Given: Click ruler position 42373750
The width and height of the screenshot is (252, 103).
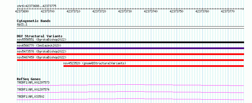Looking at the screenshot, I should pos(177,11).
